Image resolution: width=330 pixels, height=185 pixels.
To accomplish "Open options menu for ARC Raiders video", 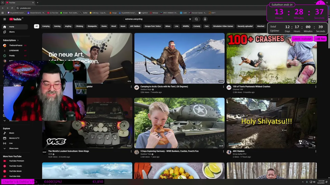I will pyautogui.click(x=316, y=151).
